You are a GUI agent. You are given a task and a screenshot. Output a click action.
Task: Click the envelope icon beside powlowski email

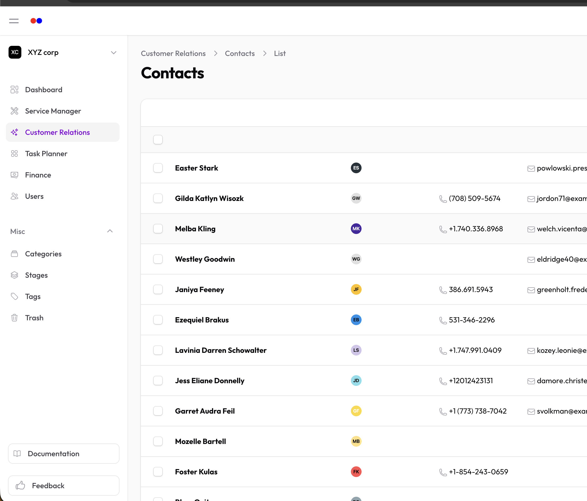531,169
